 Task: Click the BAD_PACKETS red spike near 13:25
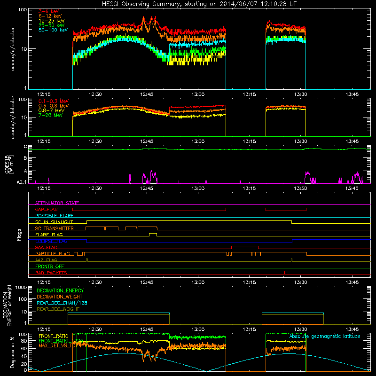point(285,273)
